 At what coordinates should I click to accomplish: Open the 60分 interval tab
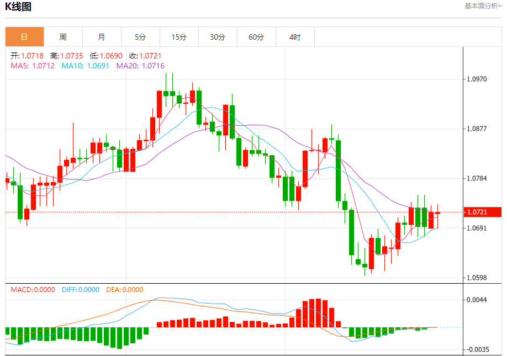coord(256,37)
